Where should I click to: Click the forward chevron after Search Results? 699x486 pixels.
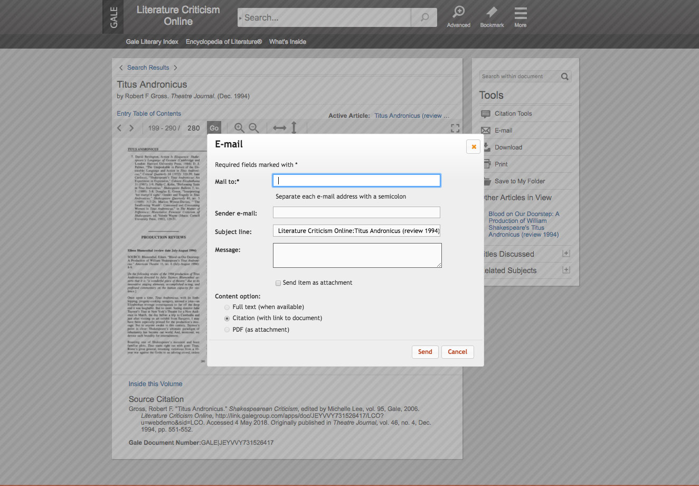(175, 68)
